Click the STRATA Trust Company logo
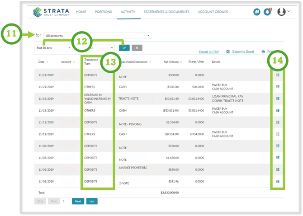 tap(51, 12)
